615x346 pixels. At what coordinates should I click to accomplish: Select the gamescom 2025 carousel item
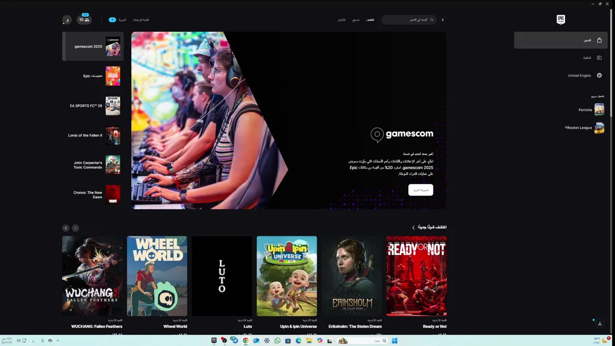(x=93, y=47)
